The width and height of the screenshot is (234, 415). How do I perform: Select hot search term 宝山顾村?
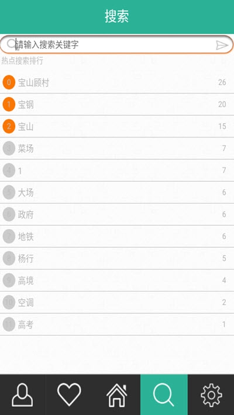[x=33, y=83]
